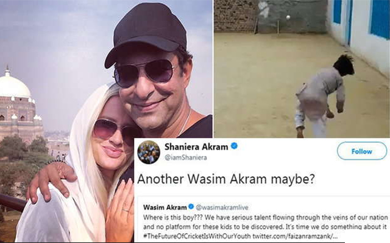
Task: Click the blue door in the video
Action: [349, 22]
